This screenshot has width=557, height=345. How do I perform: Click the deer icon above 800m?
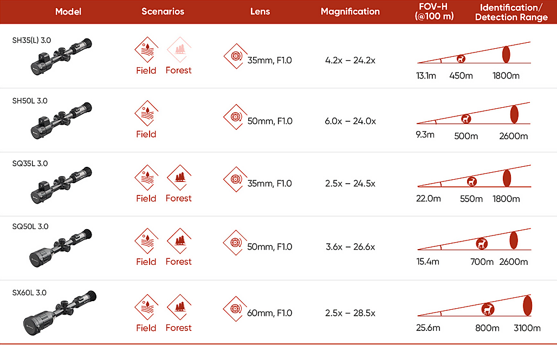(488, 309)
